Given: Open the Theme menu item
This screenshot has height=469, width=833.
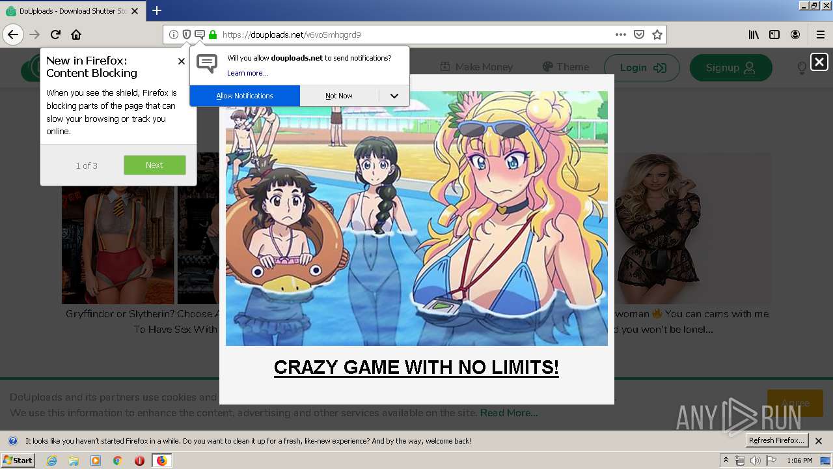Looking at the screenshot, I should (566, 67).
